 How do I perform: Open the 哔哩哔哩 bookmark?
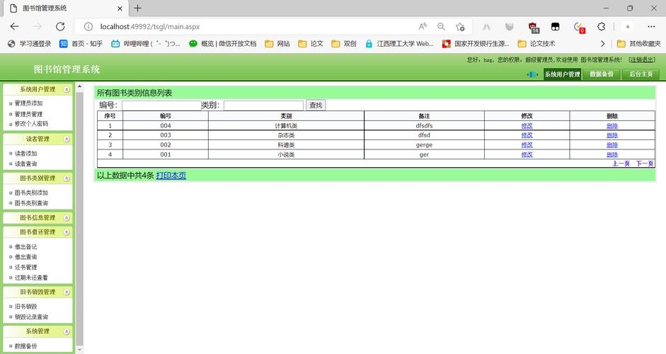[147, 43]
